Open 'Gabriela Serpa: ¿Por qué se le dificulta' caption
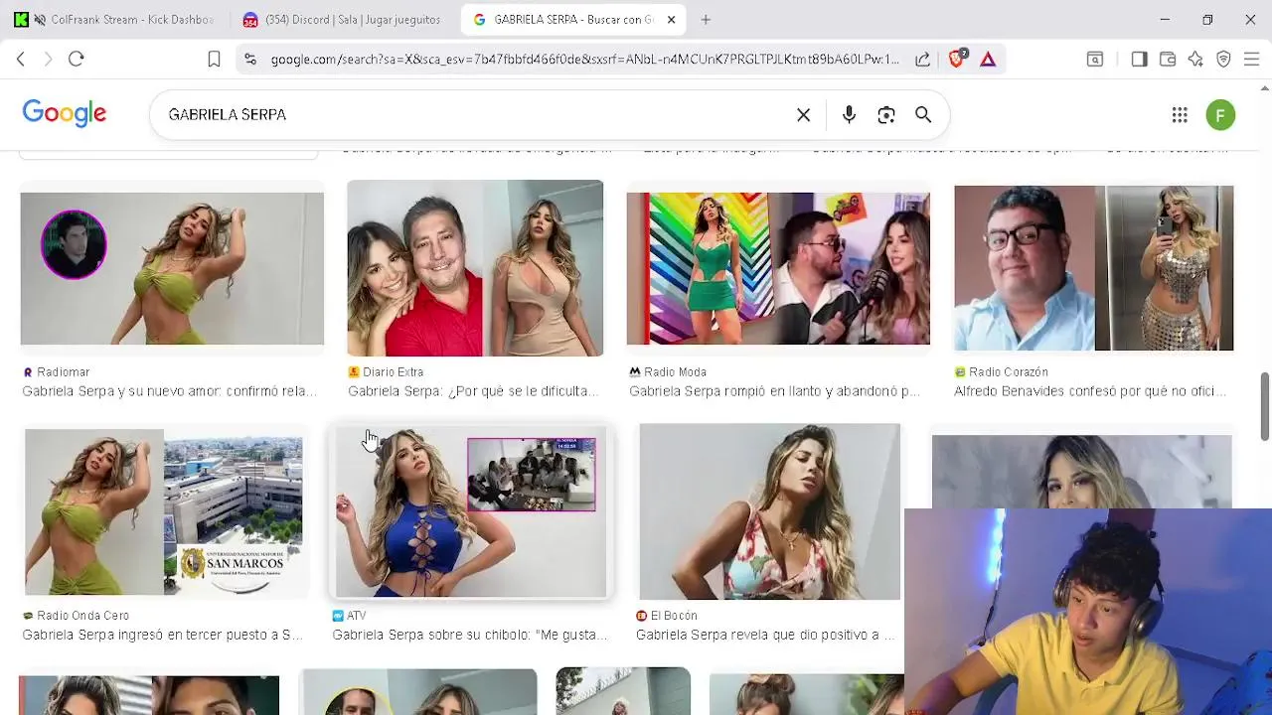 [473, 391]
